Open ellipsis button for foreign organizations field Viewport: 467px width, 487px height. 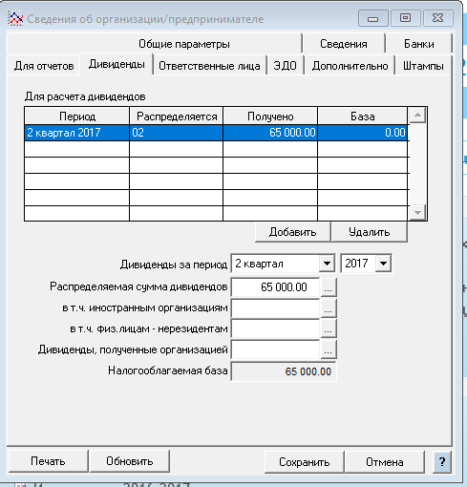[329, 308]
